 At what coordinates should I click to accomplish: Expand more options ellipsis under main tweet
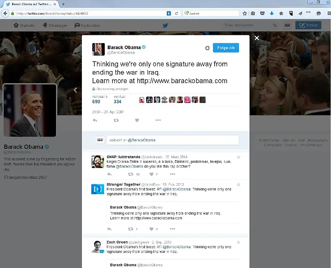tap(158, 120)
